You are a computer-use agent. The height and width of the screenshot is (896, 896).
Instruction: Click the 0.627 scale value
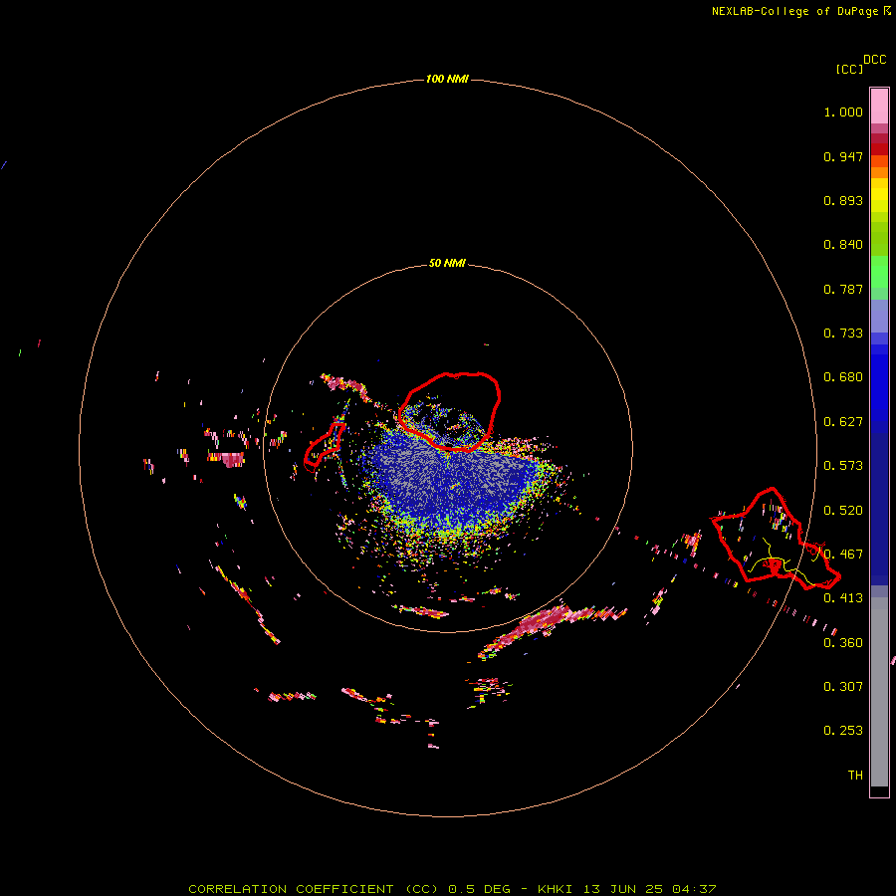coord(843,422)
